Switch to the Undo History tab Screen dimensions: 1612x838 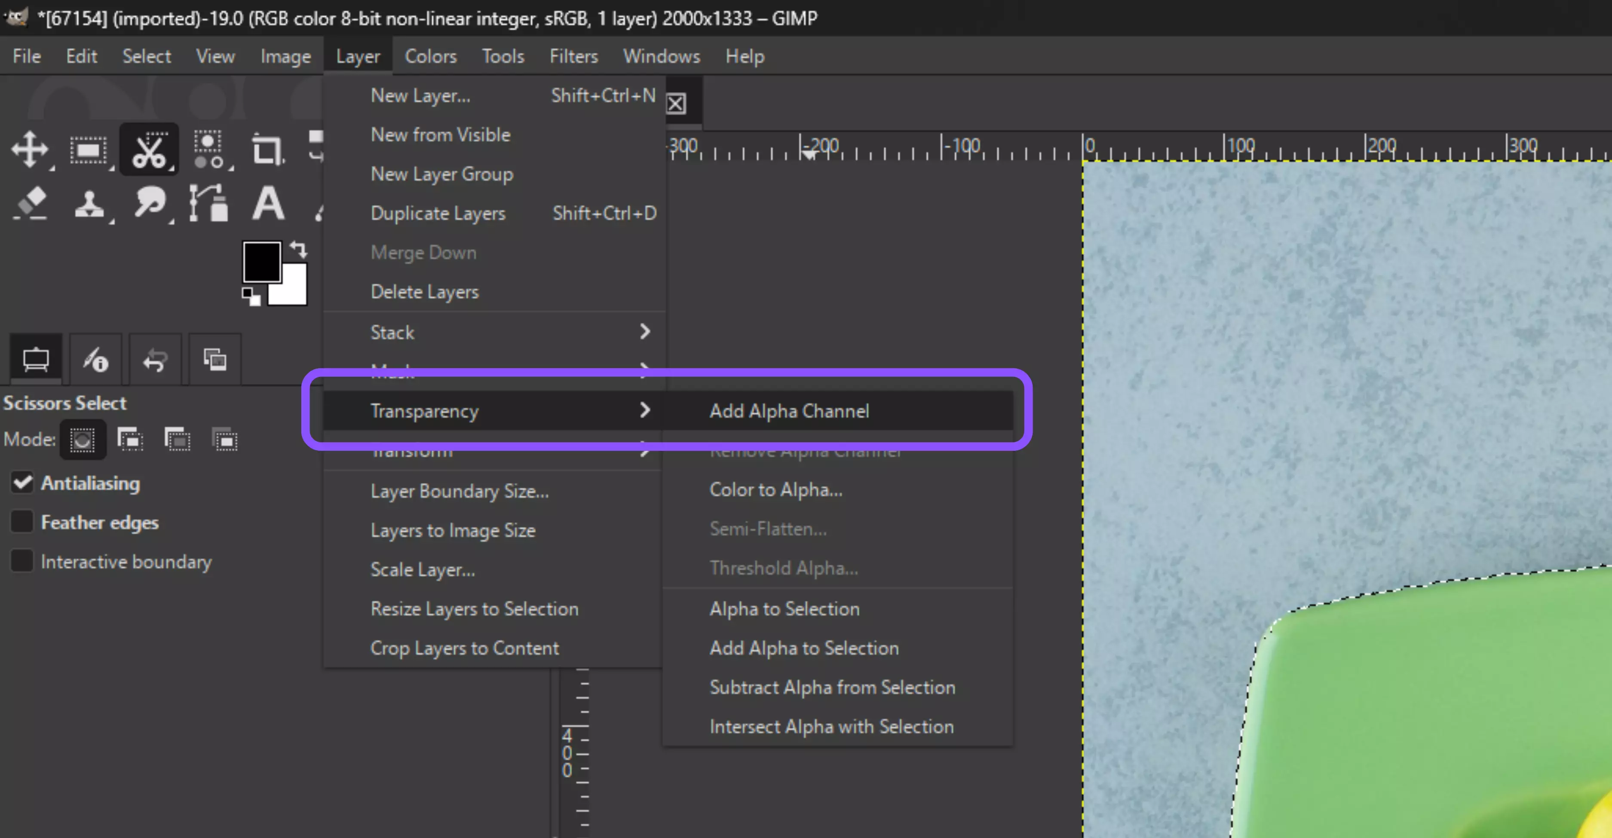click(x=155, y=360)
